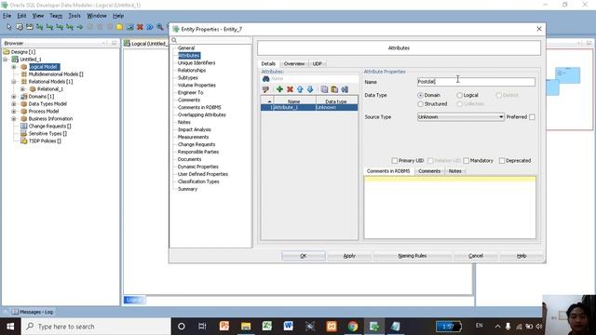The width and height of the screenshot is (596, 335).
Task: Expand the Logical Model tree node
Action: click(14, 67)
